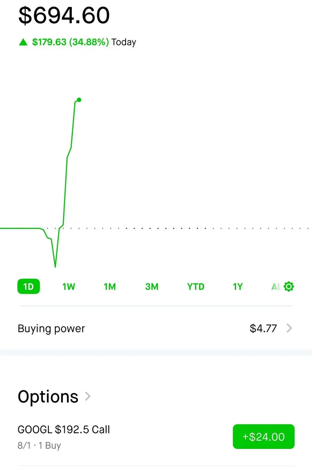Tap the green dot at chart line end
Image resolution: width=312 pixels, height=468 pixels.
tap(79, 100)
